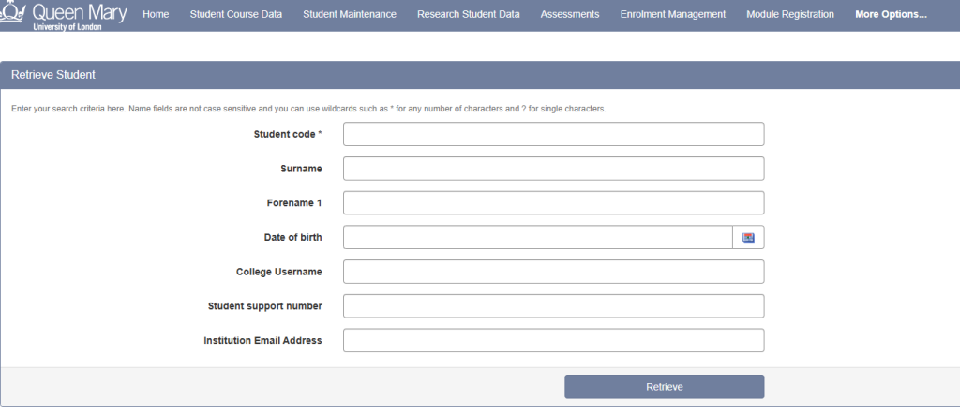Click the Date of birth text field
Viewport: 960px width, 414px height.
538,237
